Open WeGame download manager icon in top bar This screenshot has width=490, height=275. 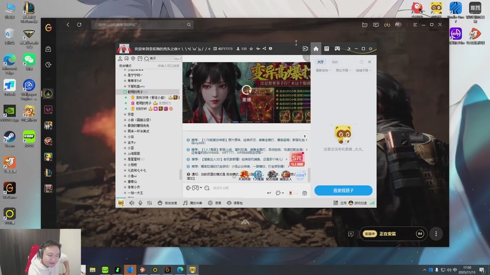pos(387,24)
